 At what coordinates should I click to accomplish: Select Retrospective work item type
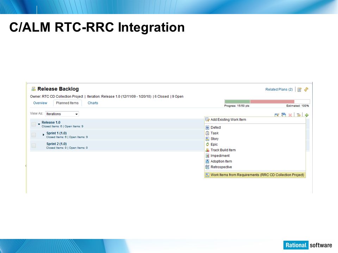pos(255,167)
